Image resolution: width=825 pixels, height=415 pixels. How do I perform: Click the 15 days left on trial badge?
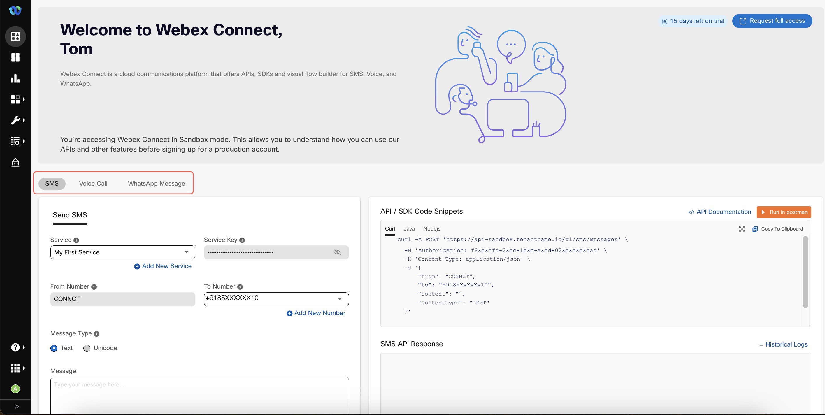(693, 21)
